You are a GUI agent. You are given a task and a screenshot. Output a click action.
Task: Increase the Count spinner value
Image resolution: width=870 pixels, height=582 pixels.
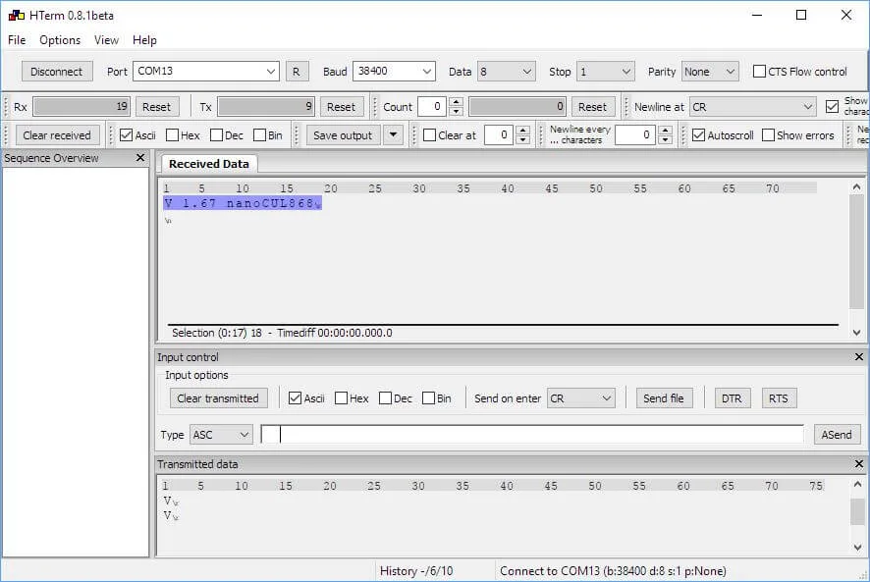pos(456,102)
